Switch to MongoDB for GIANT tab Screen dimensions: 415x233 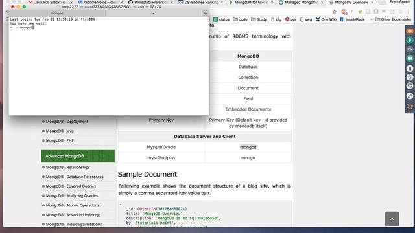(251, 2)
